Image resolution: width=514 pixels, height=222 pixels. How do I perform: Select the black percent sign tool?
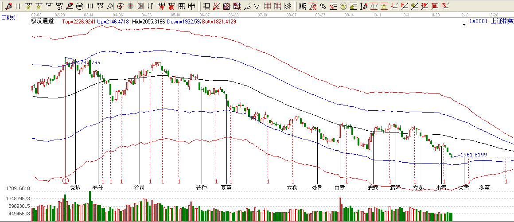click(x=323, y=6)
